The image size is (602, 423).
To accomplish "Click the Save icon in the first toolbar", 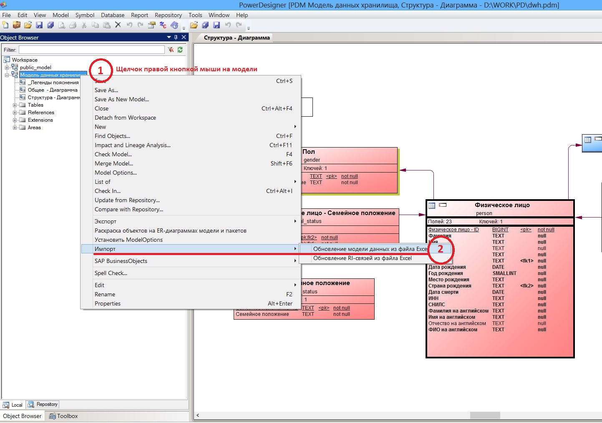I will point(39,25).
